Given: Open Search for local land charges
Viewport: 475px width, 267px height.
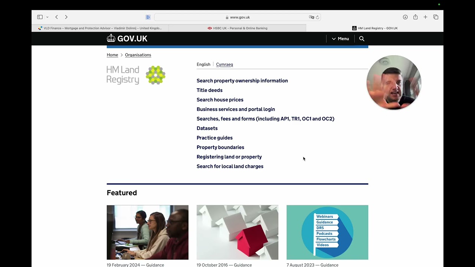Looking at the screenshot, I should (x=230, y=166).
